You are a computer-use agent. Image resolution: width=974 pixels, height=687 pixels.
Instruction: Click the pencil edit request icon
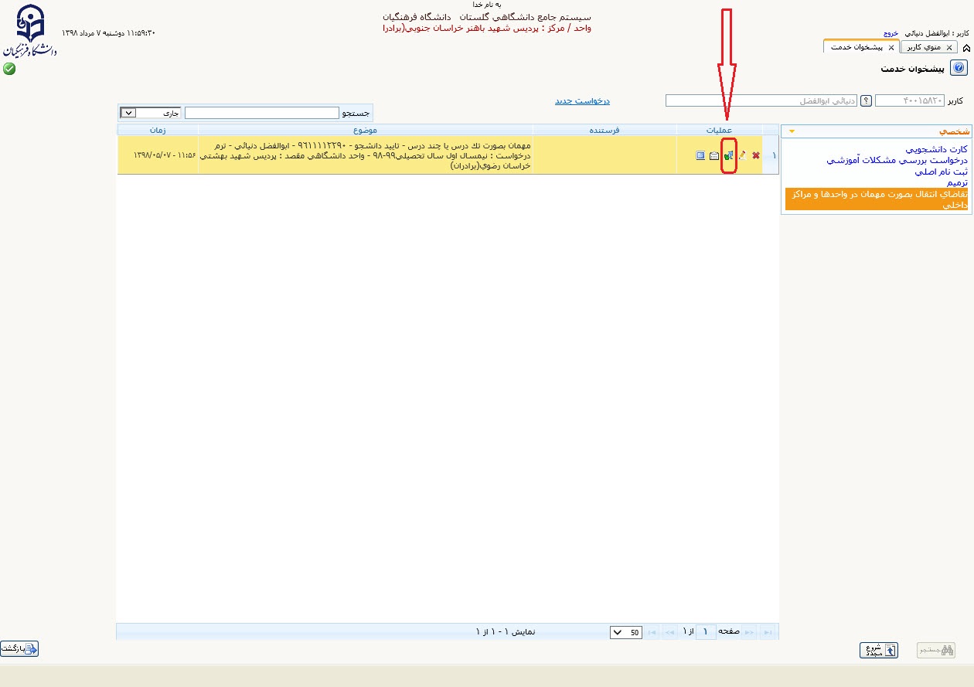point(742,155)
